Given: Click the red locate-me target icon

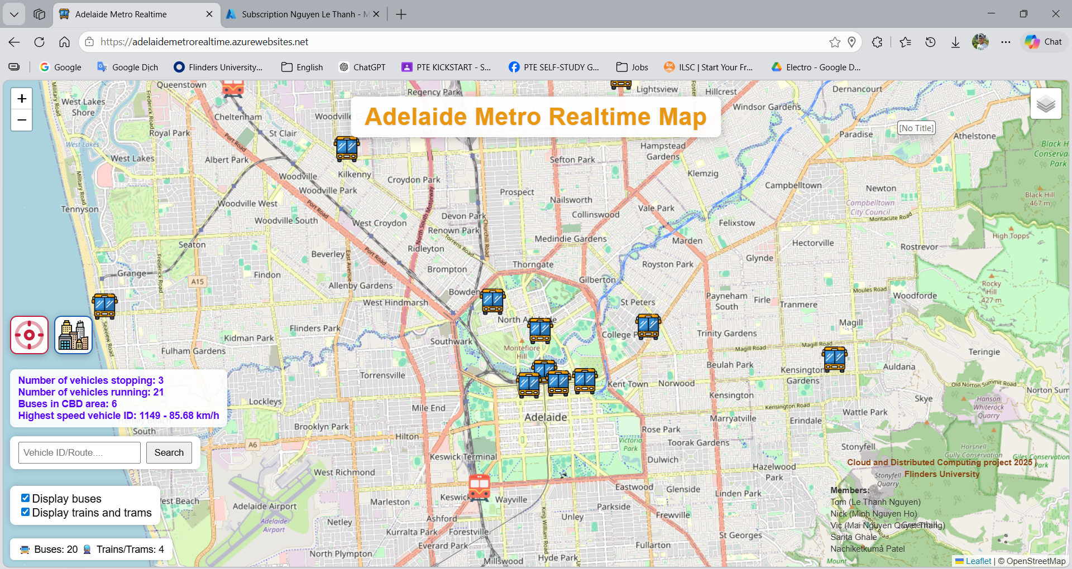Looking at the screenshot, I should (28, 335).
